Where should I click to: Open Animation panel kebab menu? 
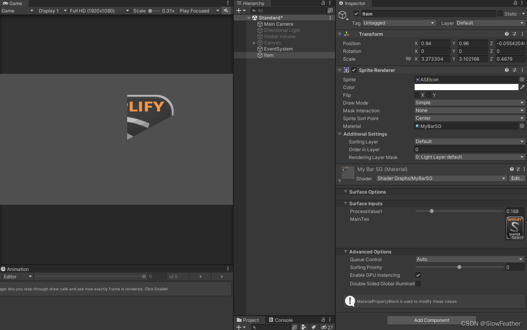pyautogui.click(x=228, y=269)
